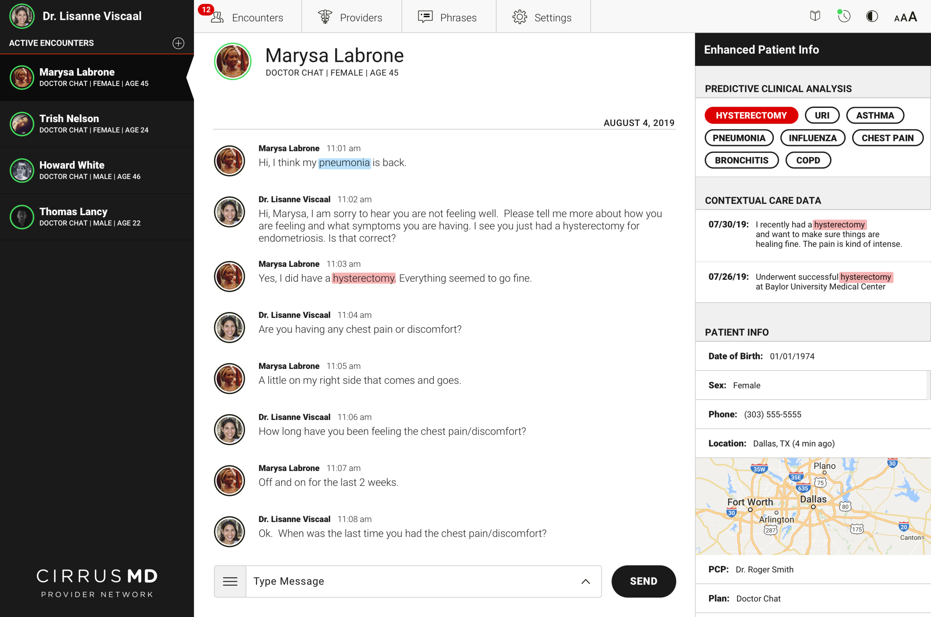Select the HYSTERECTOMY analysis tag
Image resolution: width=931 pixels, height=617 pixels.
(751, 115)
